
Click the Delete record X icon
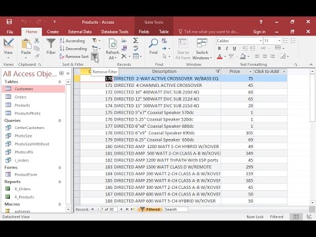(x=124, y=57)
